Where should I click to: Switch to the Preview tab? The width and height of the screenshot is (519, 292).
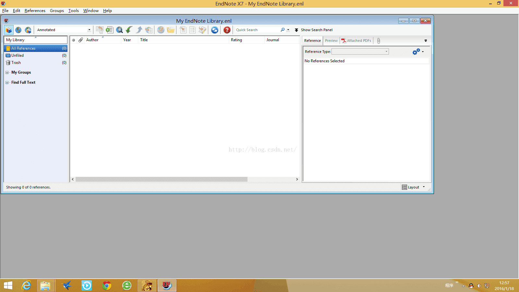331,41
